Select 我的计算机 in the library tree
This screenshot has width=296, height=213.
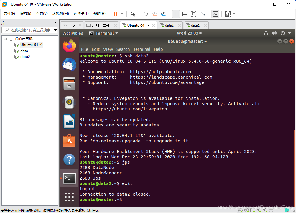point(23,39)
